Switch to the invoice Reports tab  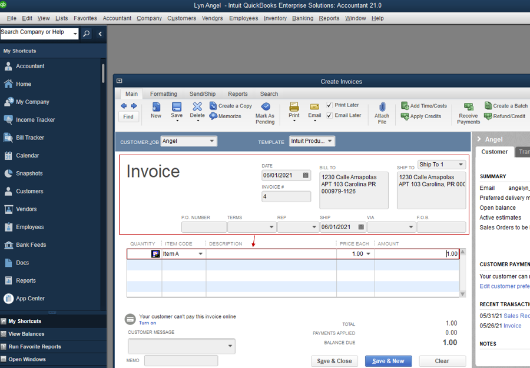tap(238, 94)
